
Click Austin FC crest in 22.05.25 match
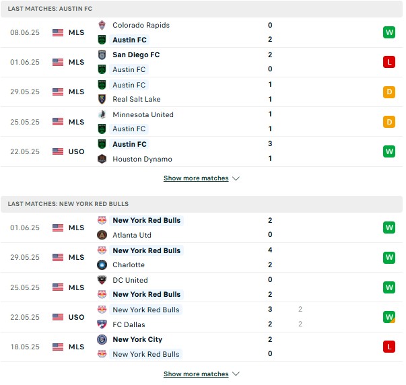coord(102,144)
